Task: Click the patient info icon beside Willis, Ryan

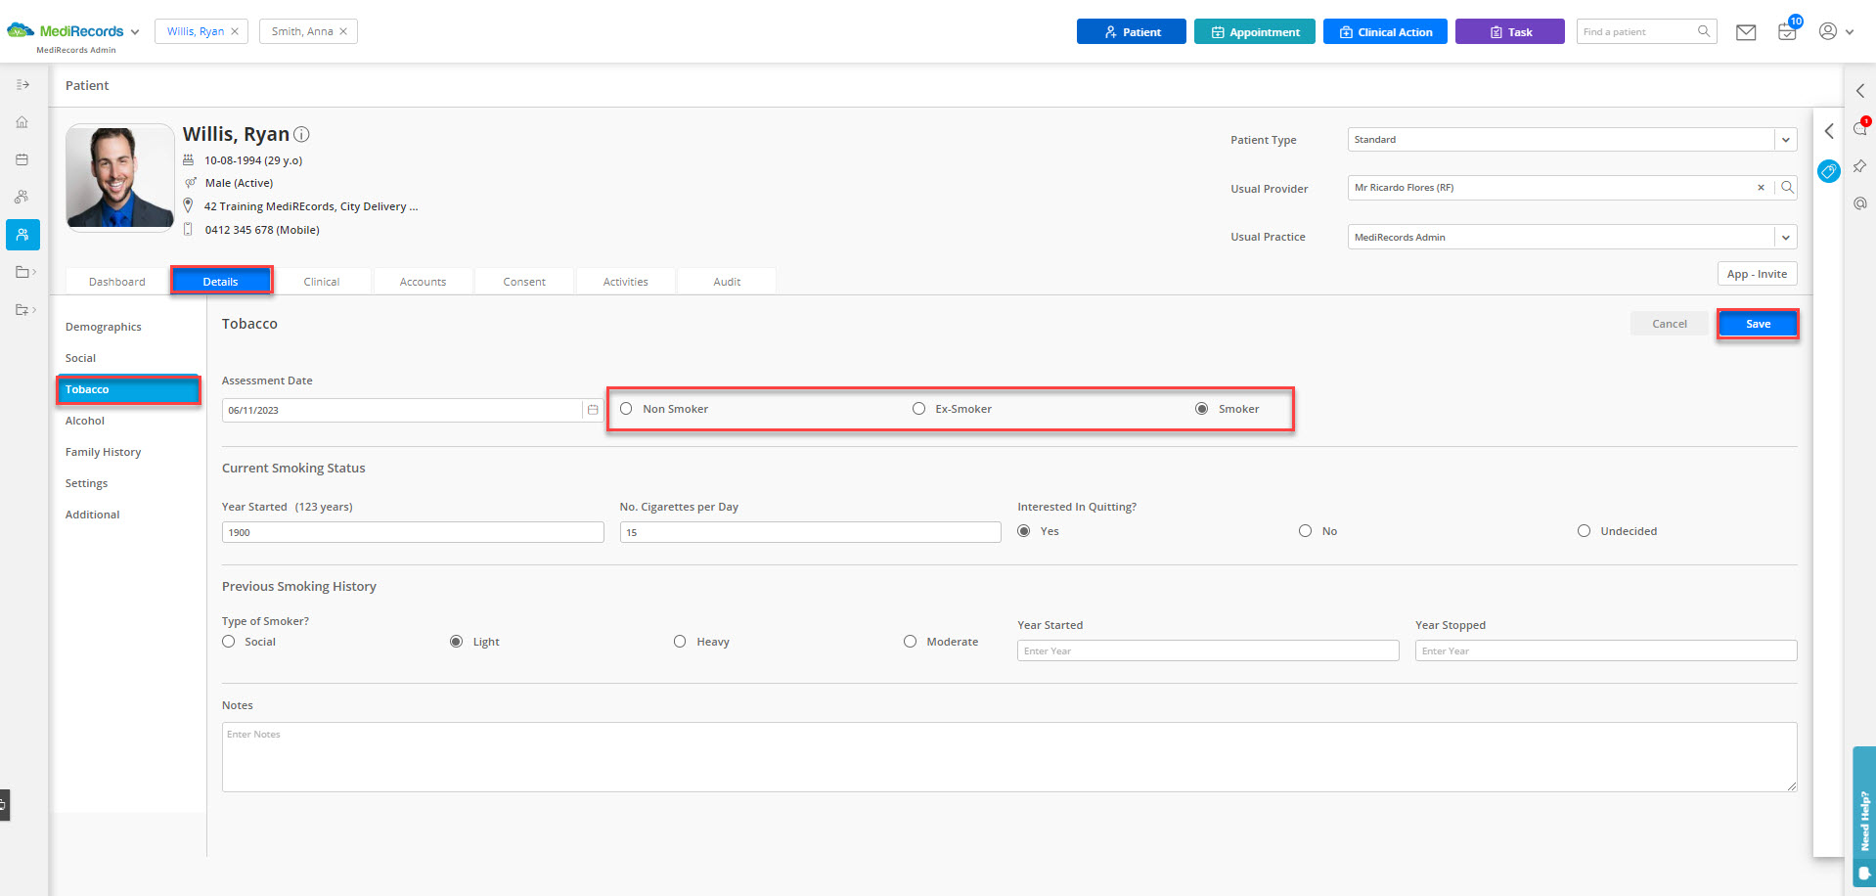Action: [x=301, y=134]
